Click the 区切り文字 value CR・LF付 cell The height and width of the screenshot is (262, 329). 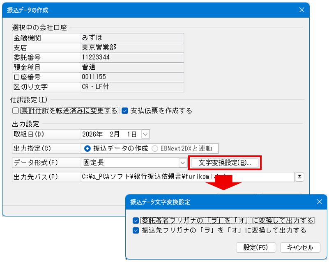click(131, 87)
